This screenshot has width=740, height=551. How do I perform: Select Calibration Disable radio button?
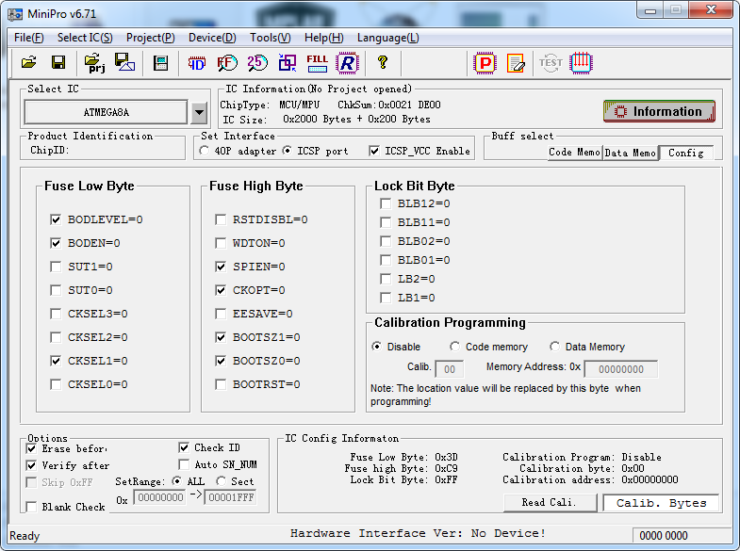pyautogui.click(x=377, y=347)
